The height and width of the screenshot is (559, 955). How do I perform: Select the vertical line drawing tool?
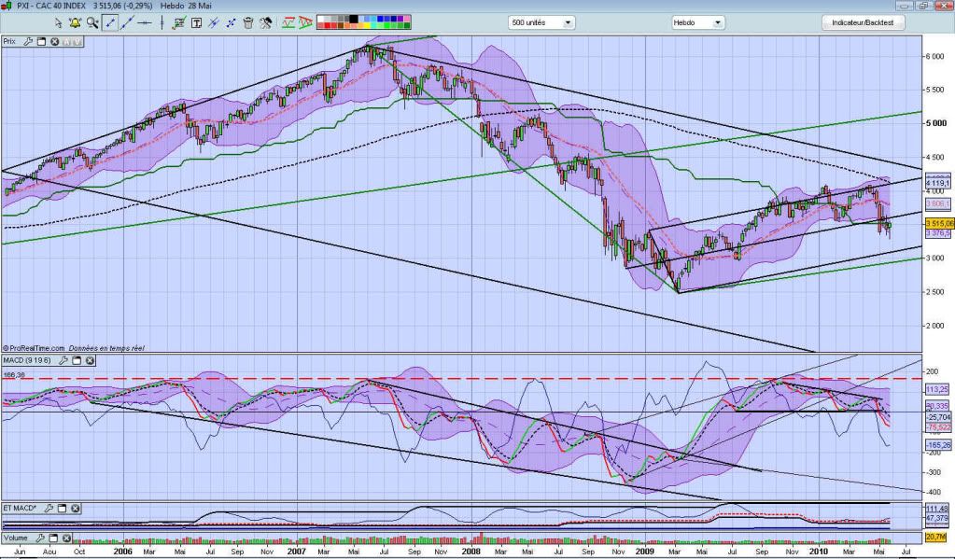(x=161, y=22)
